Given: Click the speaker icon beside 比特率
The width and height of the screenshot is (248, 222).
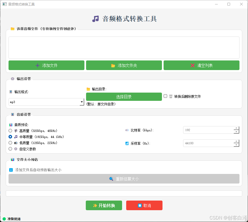Looking at the screenshot, I should pyautogui.click(x=127, y=130).
